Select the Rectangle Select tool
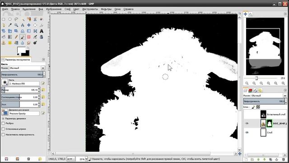 click(x=4, y=19)
